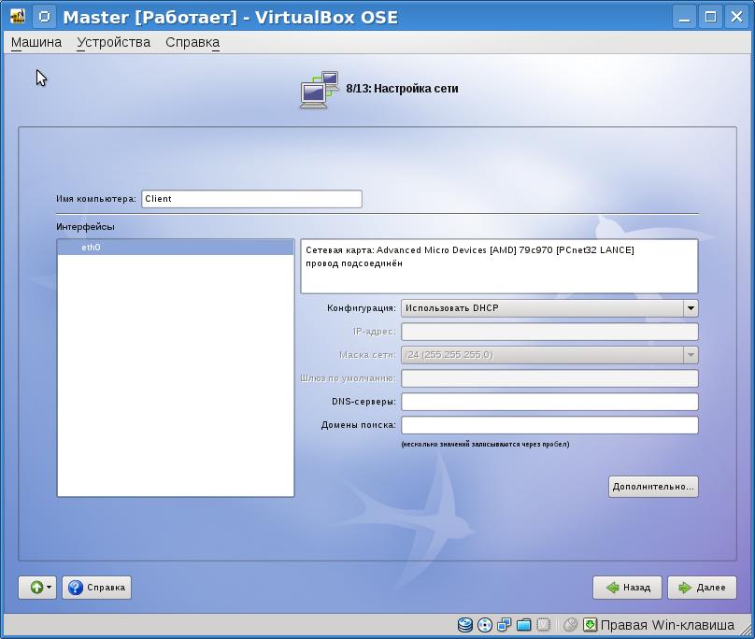Image resolution: width=755 pixels, height=639 pixels.
Task: Click the VirtualBox icon in the title bar
Action: (x=17, y=17)
